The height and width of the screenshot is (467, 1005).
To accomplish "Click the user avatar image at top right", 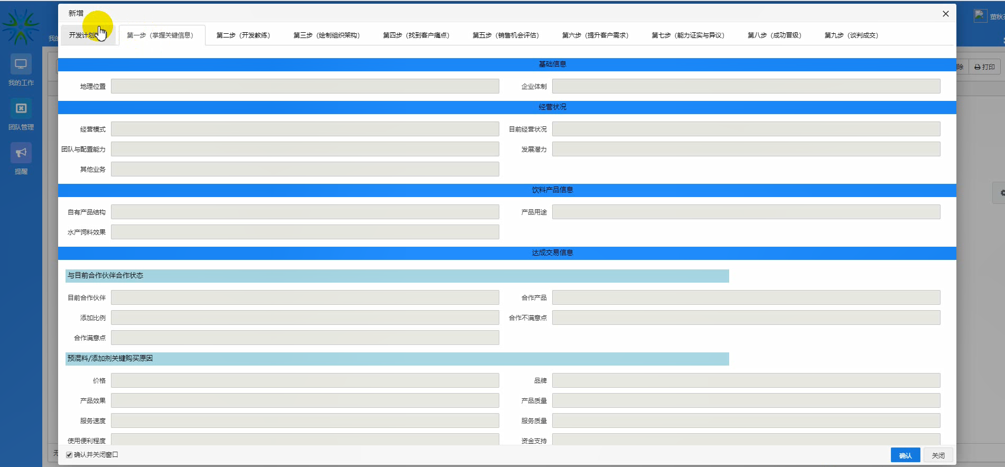I will coord(980,16).
